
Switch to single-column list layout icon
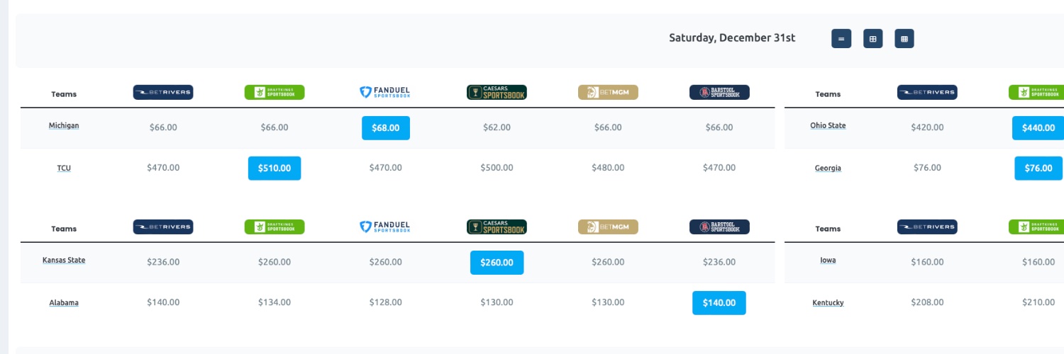[841, 39]
